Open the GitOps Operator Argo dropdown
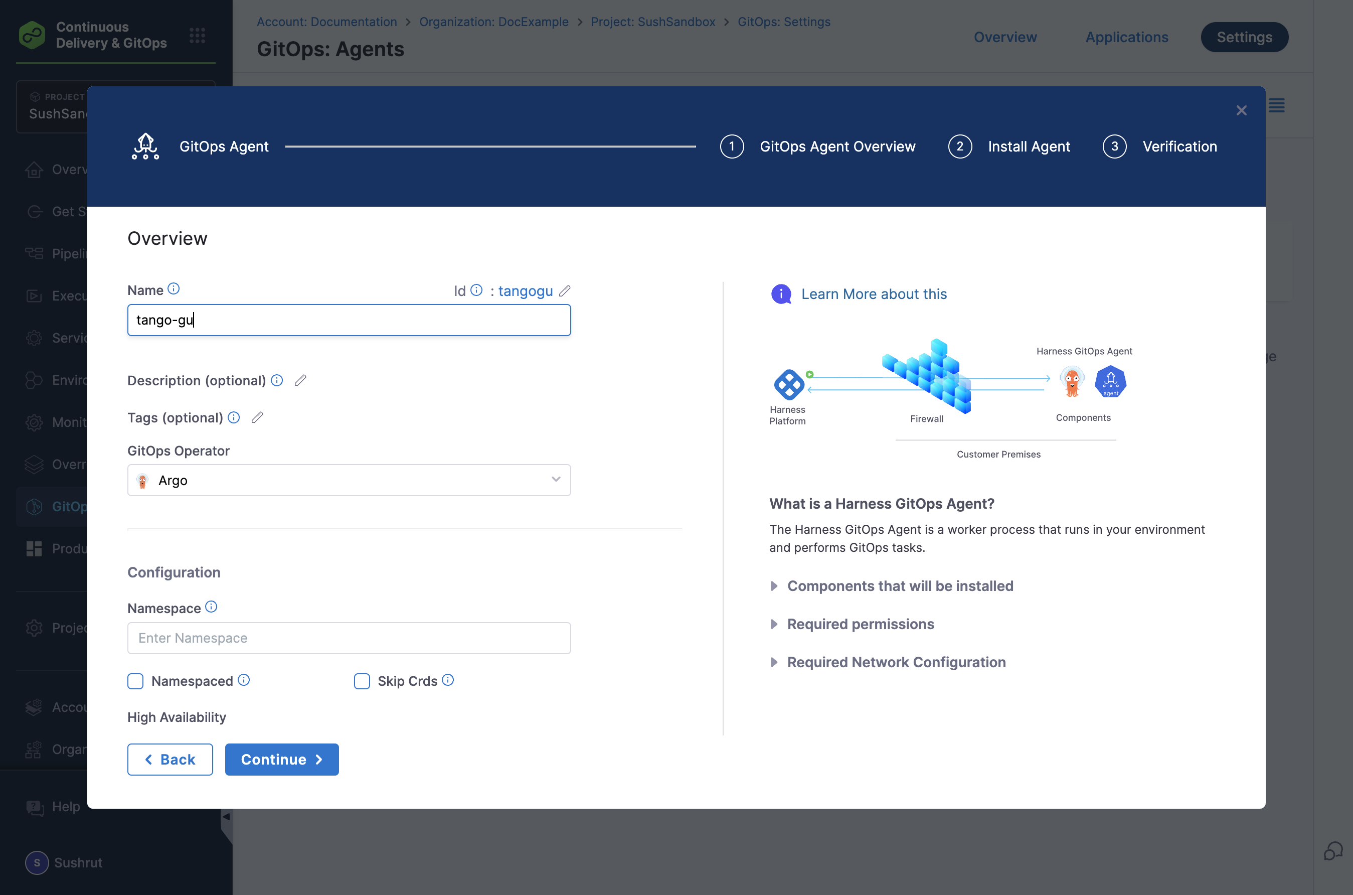Image resolution: width=1353 pixels, height=895 pixels. 349,480
